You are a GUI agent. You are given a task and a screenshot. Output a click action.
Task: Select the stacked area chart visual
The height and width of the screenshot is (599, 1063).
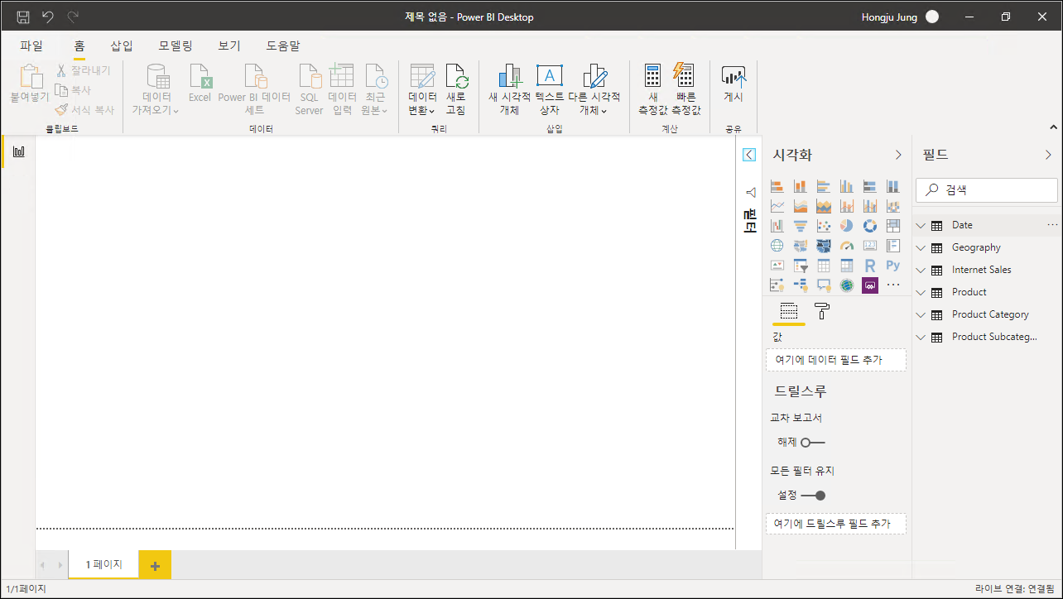pos(823,206)
